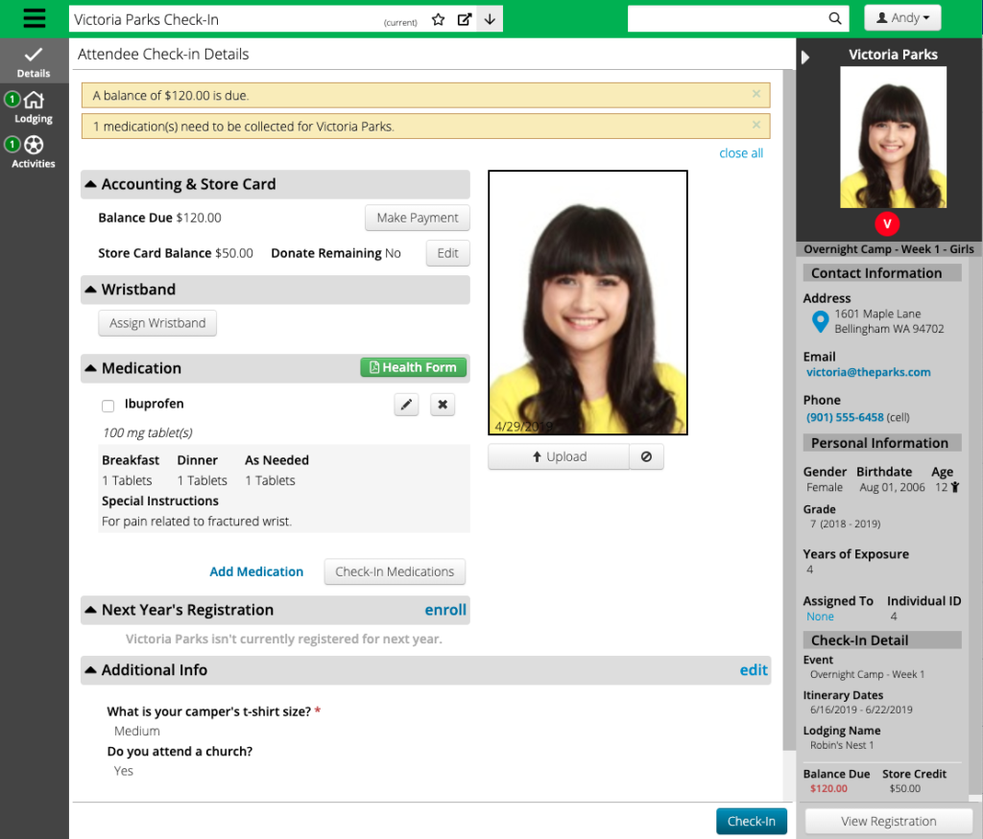Click Check-In Medications button
Screen dimensions: 983x839
[395, 571]
